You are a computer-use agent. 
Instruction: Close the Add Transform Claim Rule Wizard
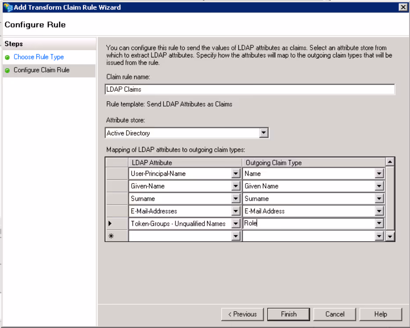[x=403, y=7]
